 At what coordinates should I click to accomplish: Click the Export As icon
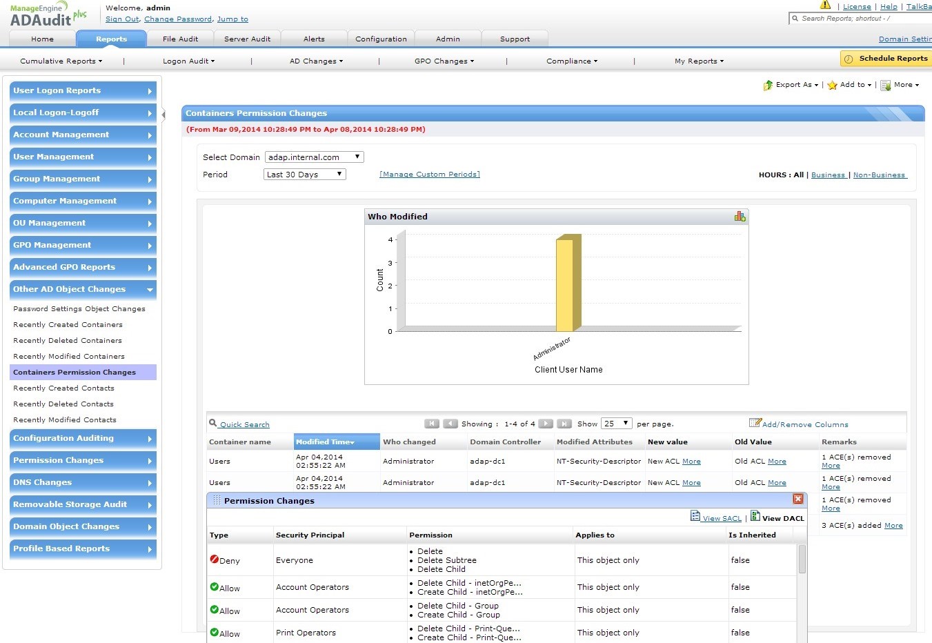(x=768, y=85)
